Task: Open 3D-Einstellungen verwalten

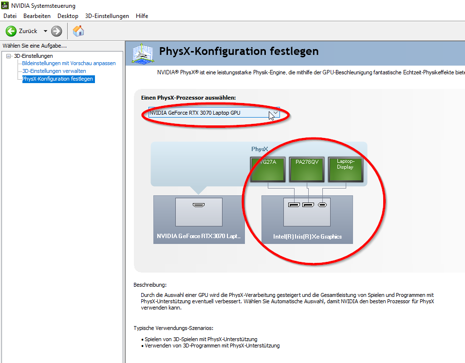Action: pos(54,71)
